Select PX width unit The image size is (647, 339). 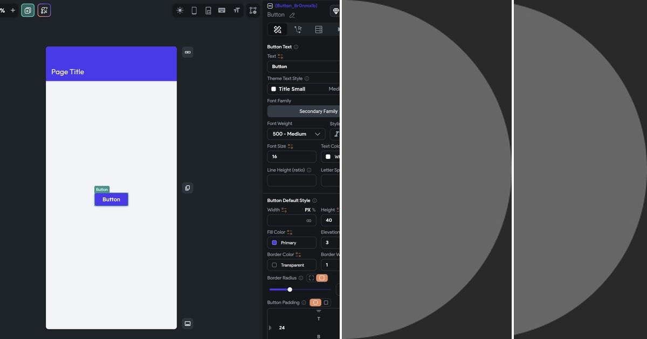tap(308, 210)
